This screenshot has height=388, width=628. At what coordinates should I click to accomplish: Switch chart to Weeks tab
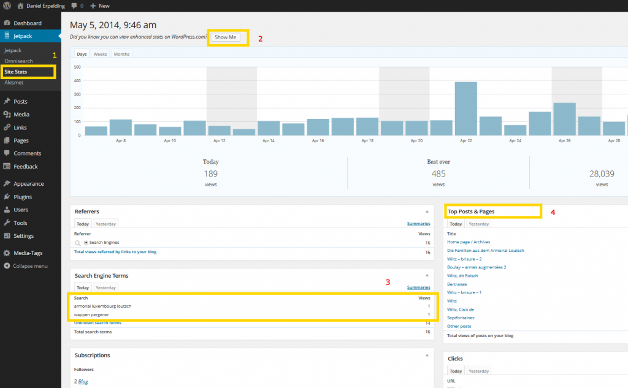click(x=100, y=54)
